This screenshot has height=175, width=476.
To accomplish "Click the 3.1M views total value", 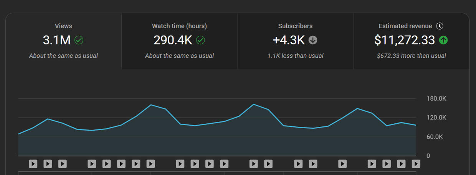I will point(57,40).
